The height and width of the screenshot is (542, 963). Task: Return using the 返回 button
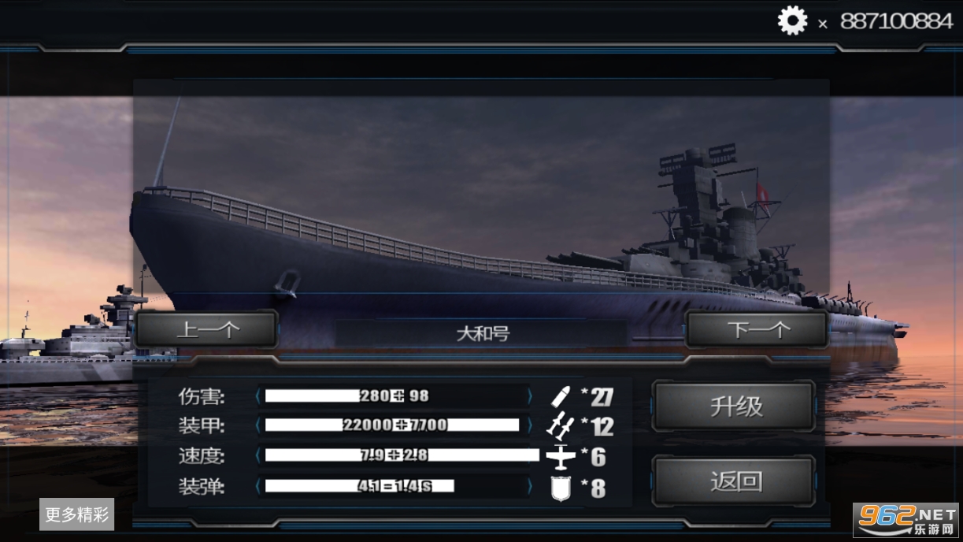734,481
